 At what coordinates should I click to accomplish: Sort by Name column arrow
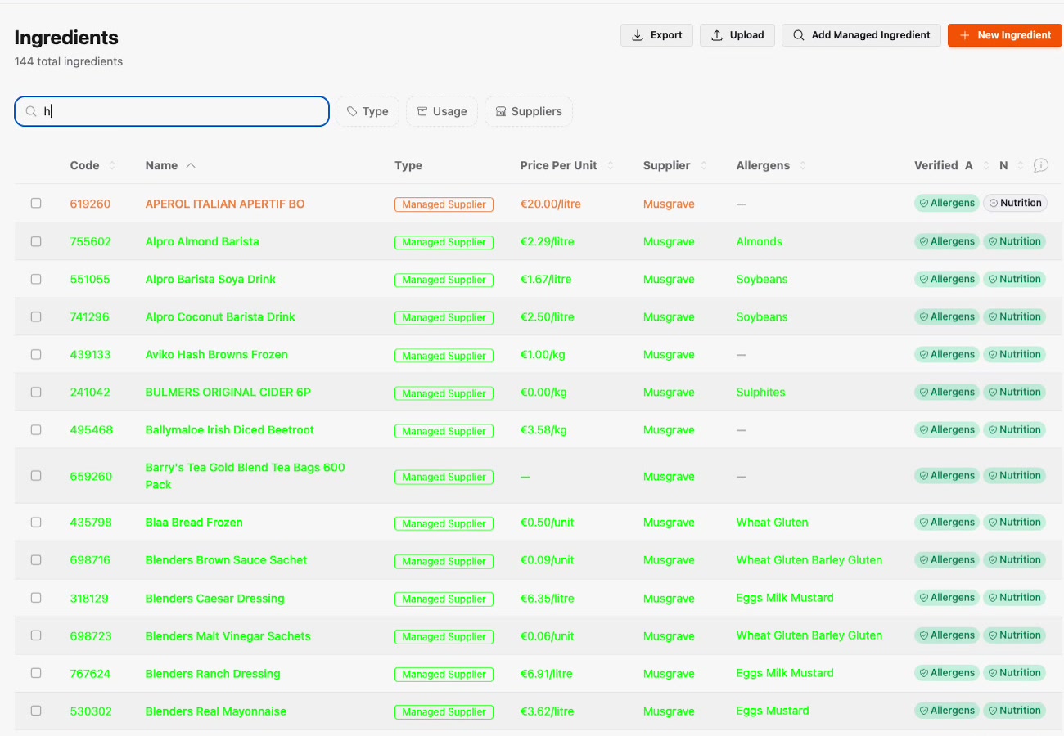coord(191,165)
